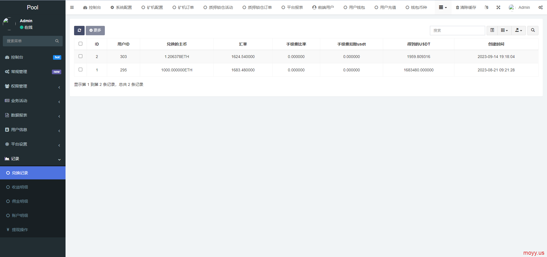Image resolution: width=547 pixels, height=257 pixels.
Task: Switch to 矿机配置 tab
Action: tap(152, 7)
